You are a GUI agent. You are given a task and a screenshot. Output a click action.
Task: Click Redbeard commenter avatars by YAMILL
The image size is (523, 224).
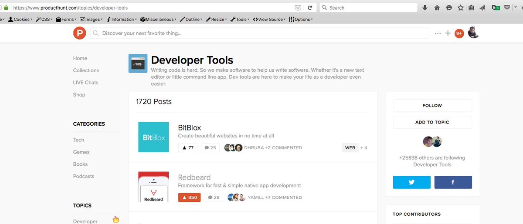pyautogui.click(x=237, y=197)
